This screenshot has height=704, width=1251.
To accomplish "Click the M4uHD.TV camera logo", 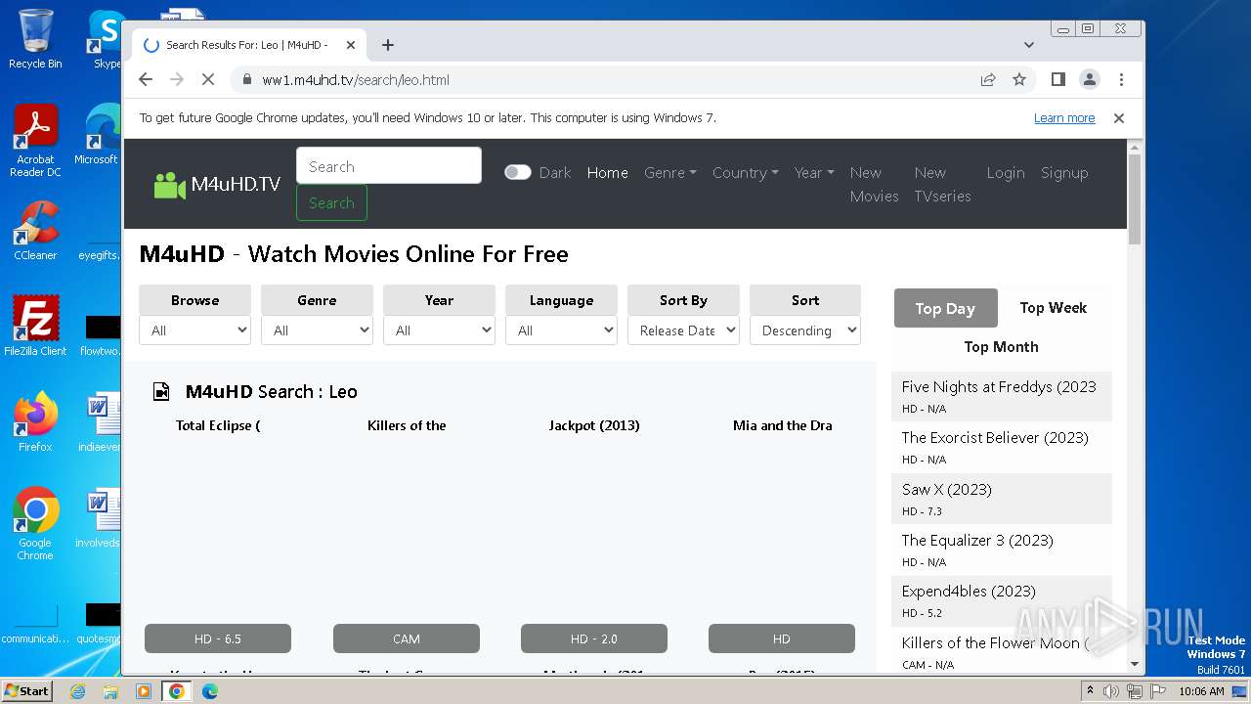I will [217, 184].
